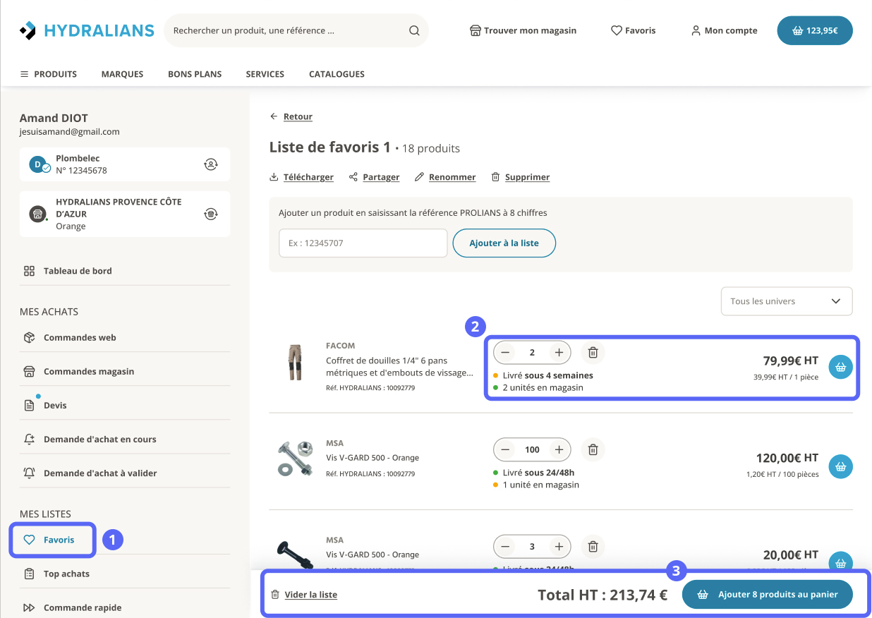Screen dimensions: 872x618
Task: Open the Tous les univers dropdown
Action: coord(787,301)
